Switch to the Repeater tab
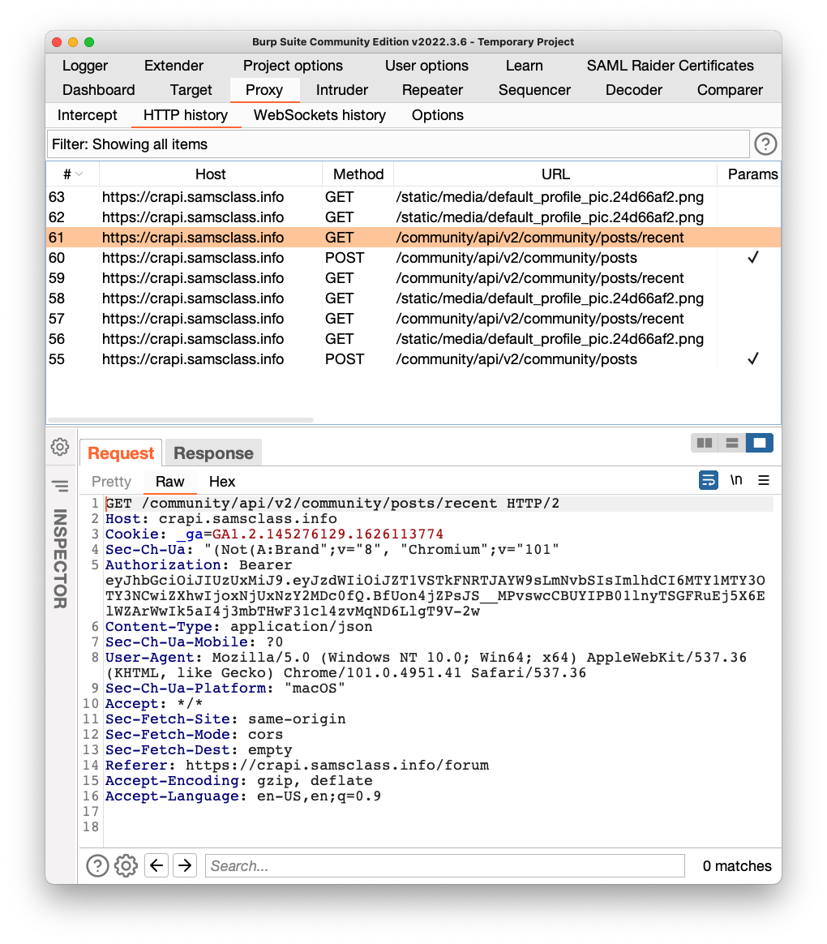The width and height of the screenshot is (827, 944). [432, 90]
